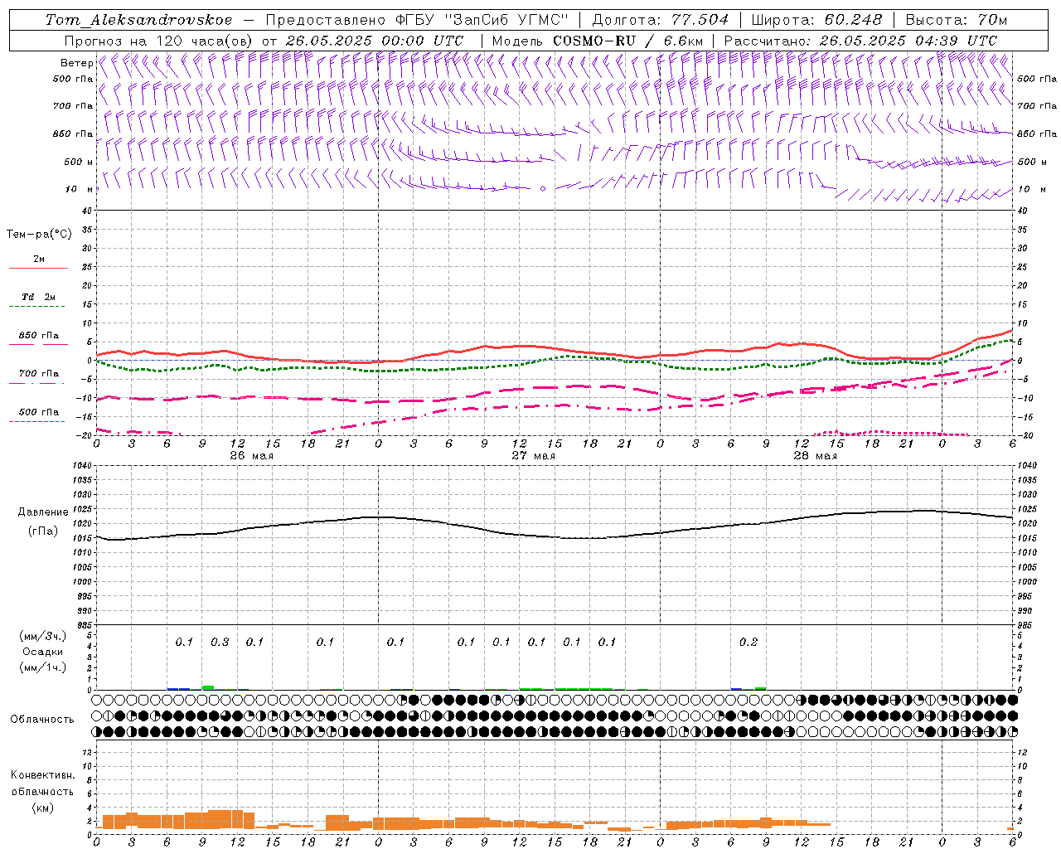This screenshot has height=849, width=1061.
Task: Click the Ветер wind section label
Action: point(76,63)
